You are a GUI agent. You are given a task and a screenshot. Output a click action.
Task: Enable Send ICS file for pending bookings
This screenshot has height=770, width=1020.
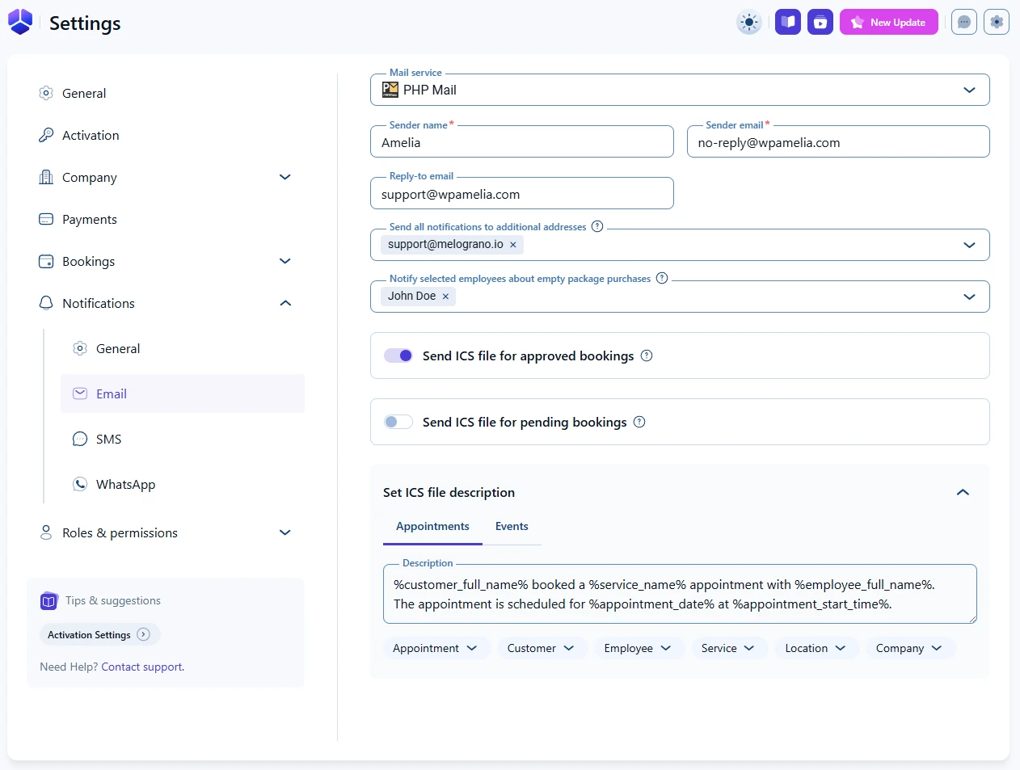pyautogui.click(x=398, y=423)
